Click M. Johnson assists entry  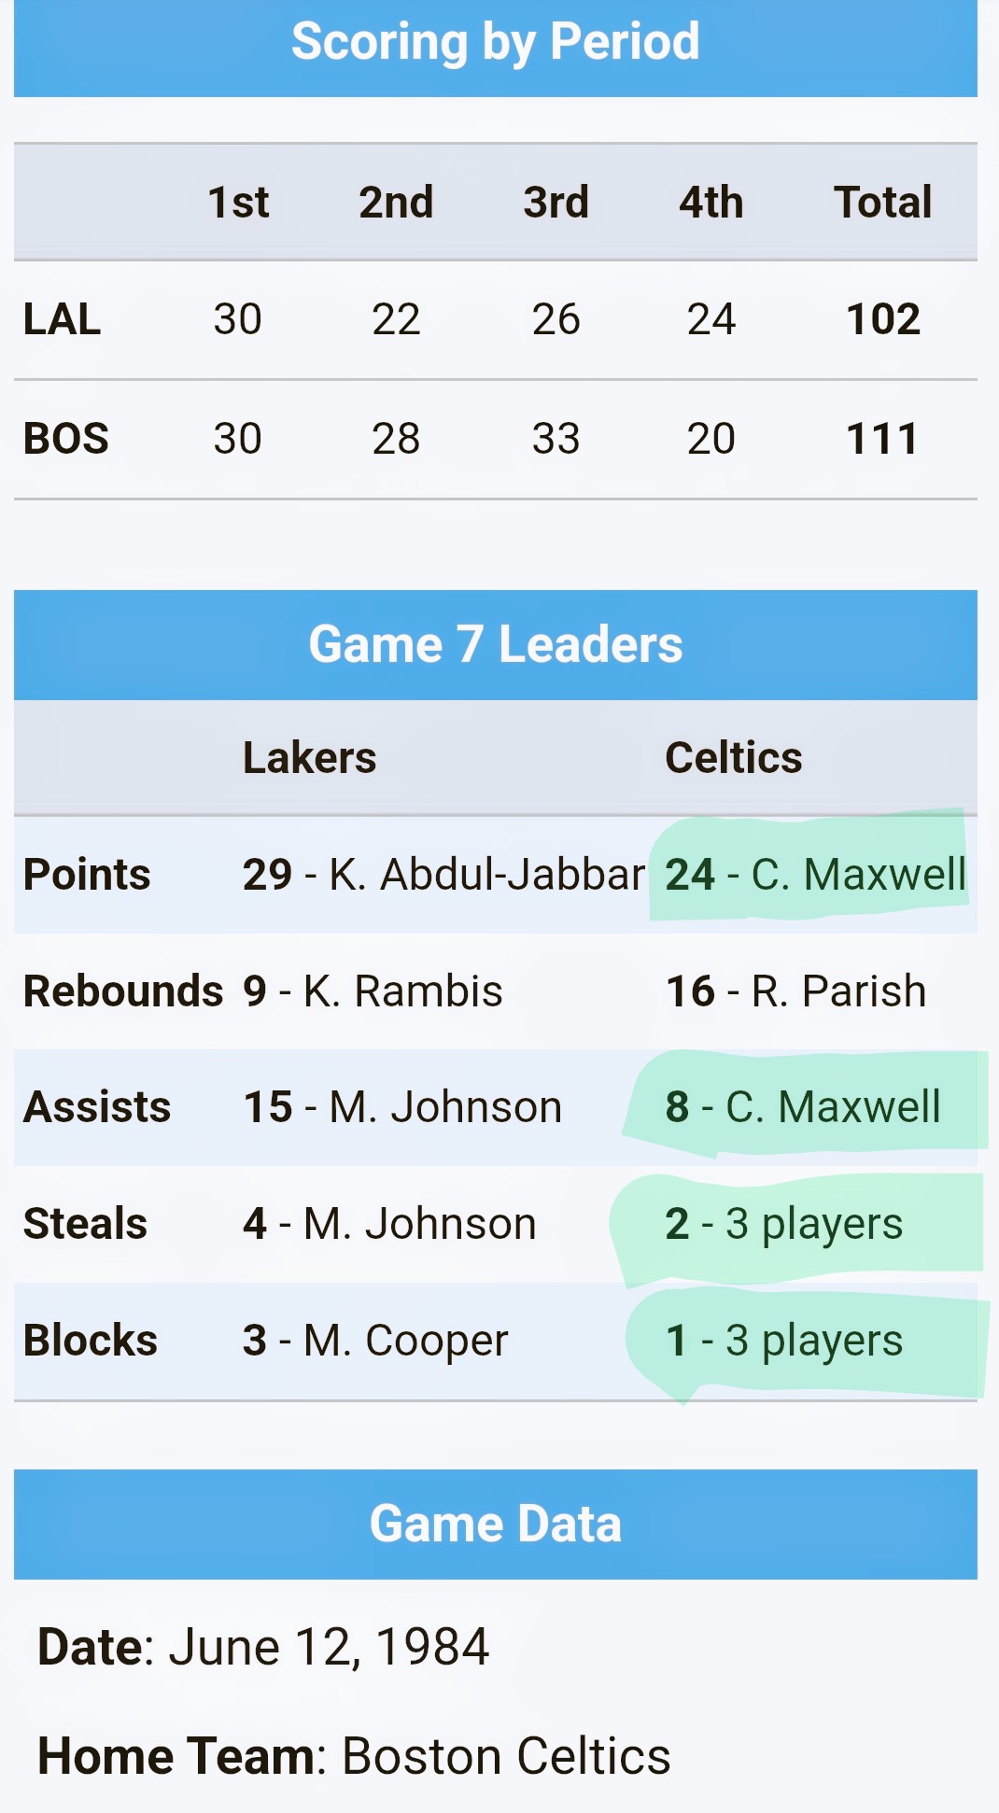pos(402,1107)
